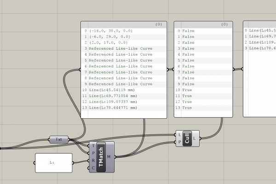This screenshot has height=184, width=276.
Task: Click input grip of the geometry list panel
Action: pos(80,70)
